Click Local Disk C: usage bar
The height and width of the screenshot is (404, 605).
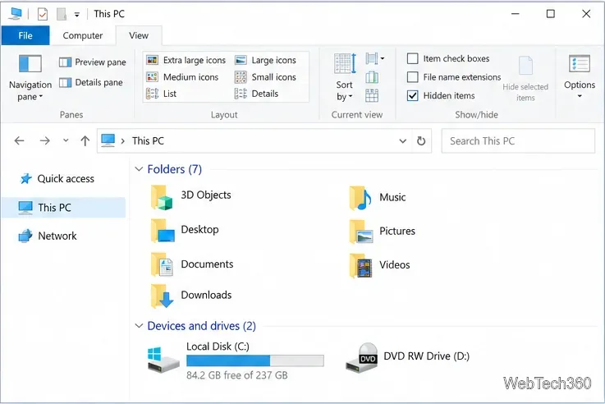tap(255, 360)
